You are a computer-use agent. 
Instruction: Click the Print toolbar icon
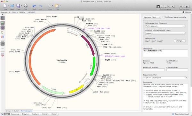(x=26, y=6)
